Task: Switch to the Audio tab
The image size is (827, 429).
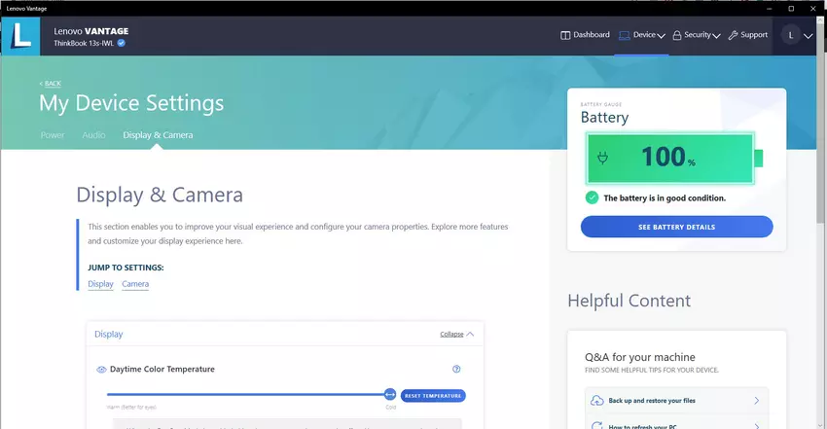Action: (x=93, y=135)
